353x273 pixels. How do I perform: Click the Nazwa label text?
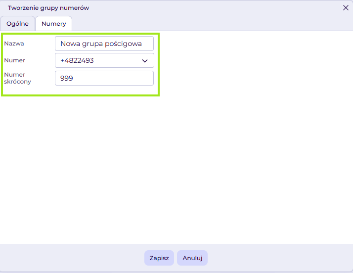point(14,44)
